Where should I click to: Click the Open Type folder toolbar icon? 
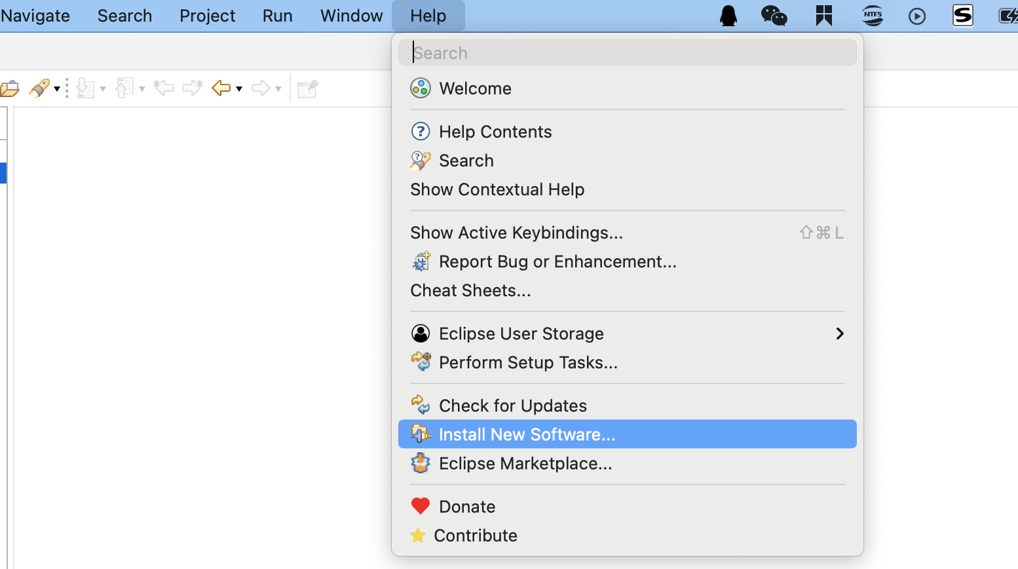click(9, 88)
